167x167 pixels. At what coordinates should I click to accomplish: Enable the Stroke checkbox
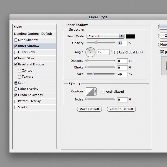point(16,107)
